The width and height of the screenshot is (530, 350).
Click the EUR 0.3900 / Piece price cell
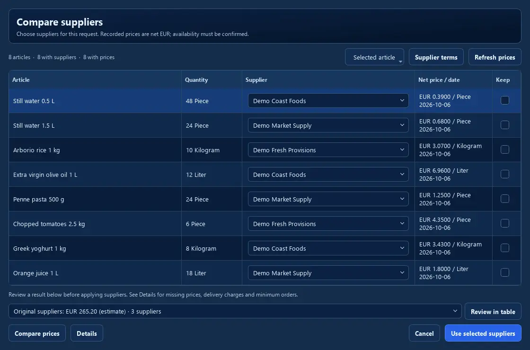[x=454, y=101]
